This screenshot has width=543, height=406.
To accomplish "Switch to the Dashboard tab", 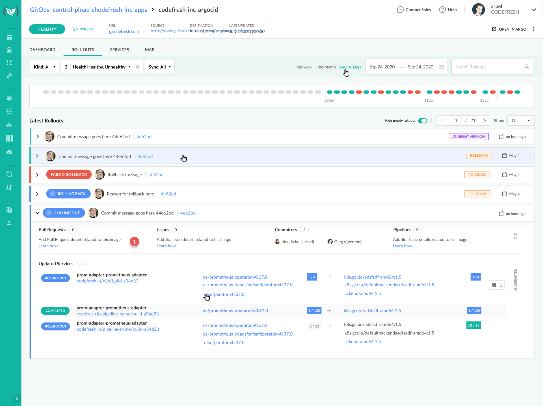I will tap(42, 50).
